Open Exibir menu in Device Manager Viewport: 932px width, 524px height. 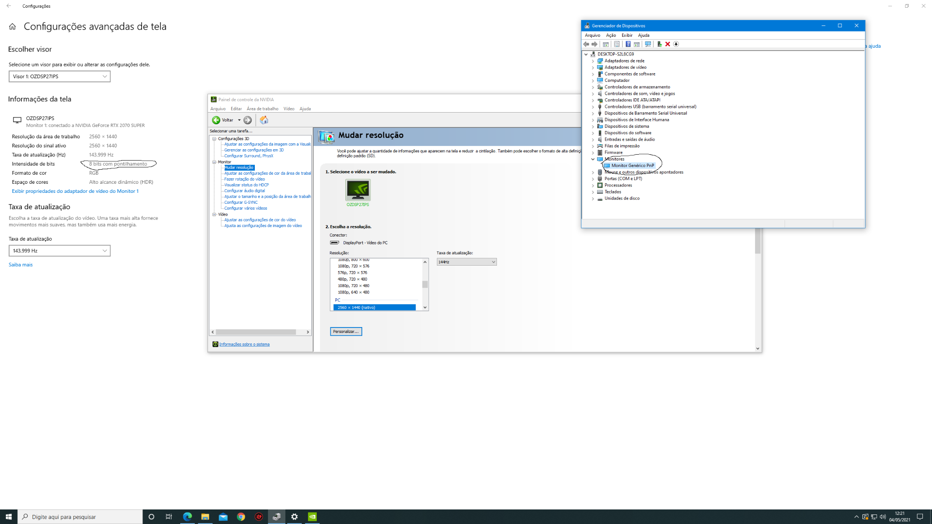coord(627,35)
